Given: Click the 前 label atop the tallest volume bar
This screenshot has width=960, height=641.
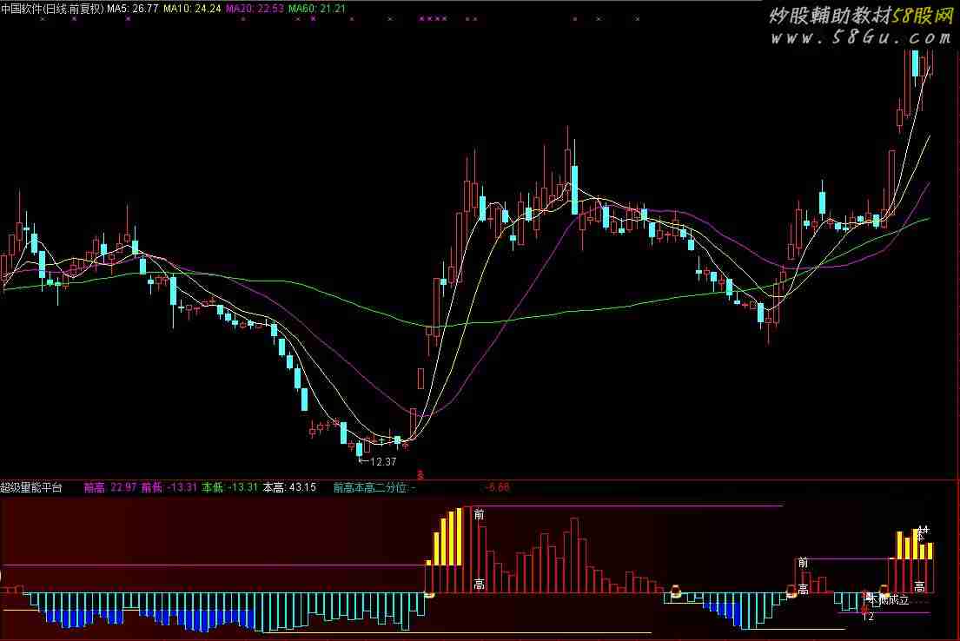Looking at the screenshot, I should click(479, 514).
